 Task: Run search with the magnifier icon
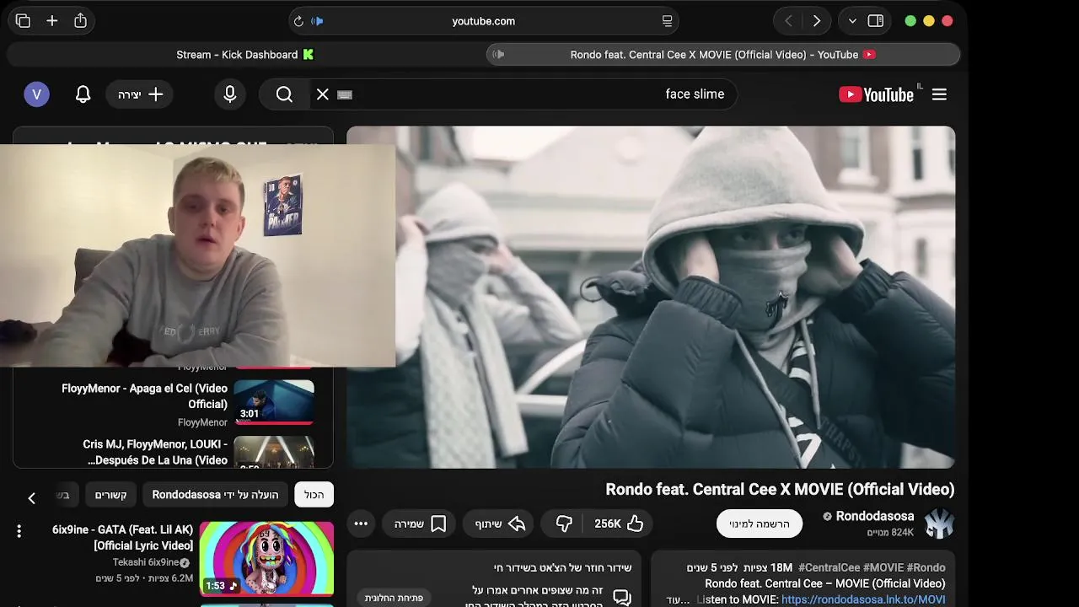point(284,94)
